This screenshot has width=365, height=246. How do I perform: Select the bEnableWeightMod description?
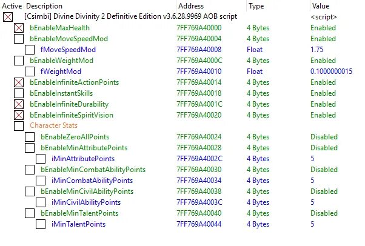(61, 61)
